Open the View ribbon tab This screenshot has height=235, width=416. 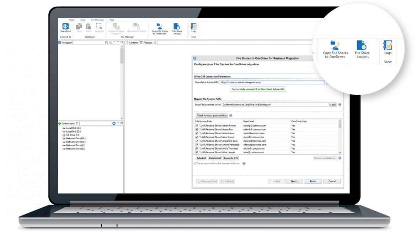point(83,20)
